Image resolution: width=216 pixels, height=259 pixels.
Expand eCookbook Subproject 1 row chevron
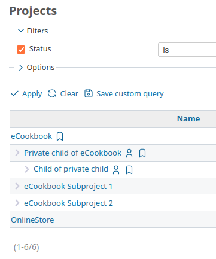[17, 186]
